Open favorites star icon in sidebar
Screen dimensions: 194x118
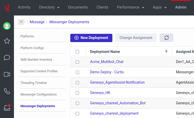[x=7, y=41]
